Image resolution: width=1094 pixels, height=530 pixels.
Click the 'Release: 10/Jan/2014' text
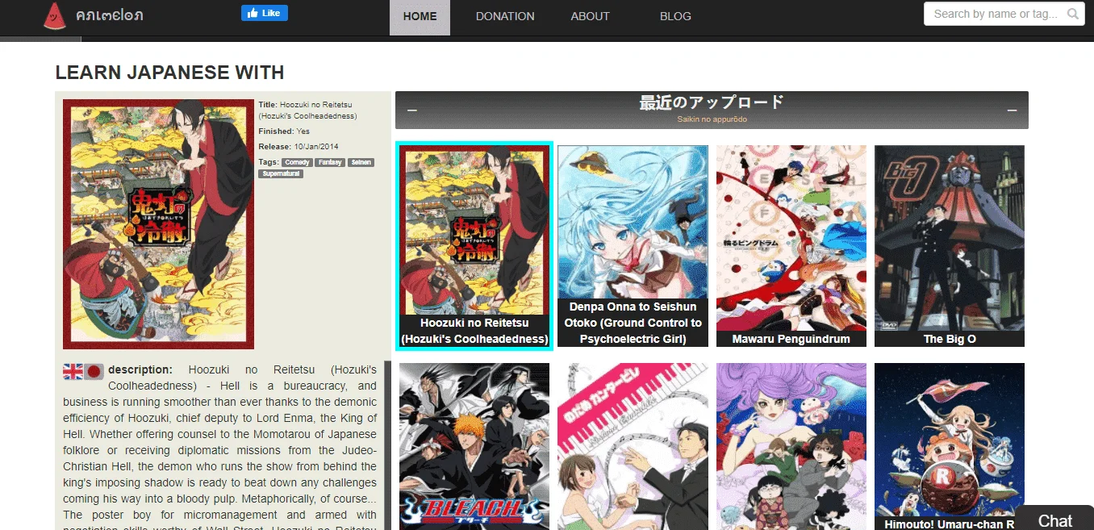click(x=299, y=146)
